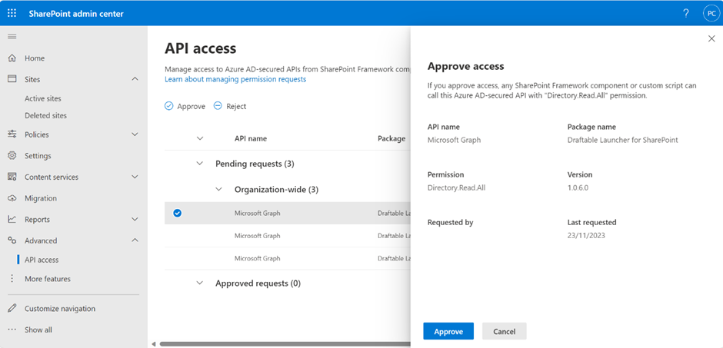
Task: Expand the Approved requests group
Action: [200, 283]
